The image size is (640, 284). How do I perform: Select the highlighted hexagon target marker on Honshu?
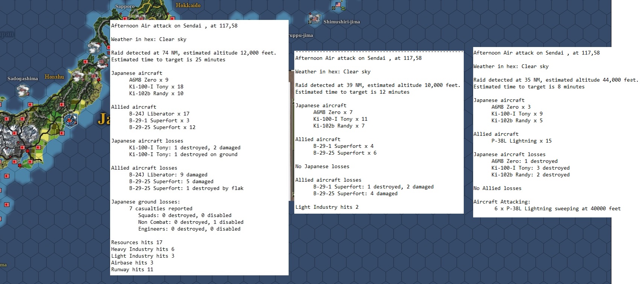(70, 120)
